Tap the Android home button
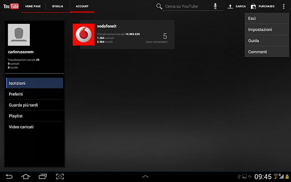This screenshot has height=182, width=291. pos(26,177)
